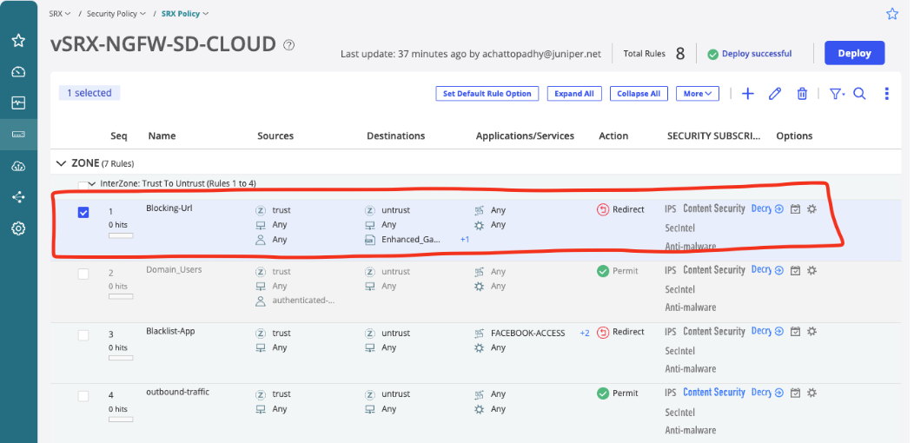The image size is (914, 443).
Task: Collapse the ZONE rules section
Action: (x=61, y=164)
